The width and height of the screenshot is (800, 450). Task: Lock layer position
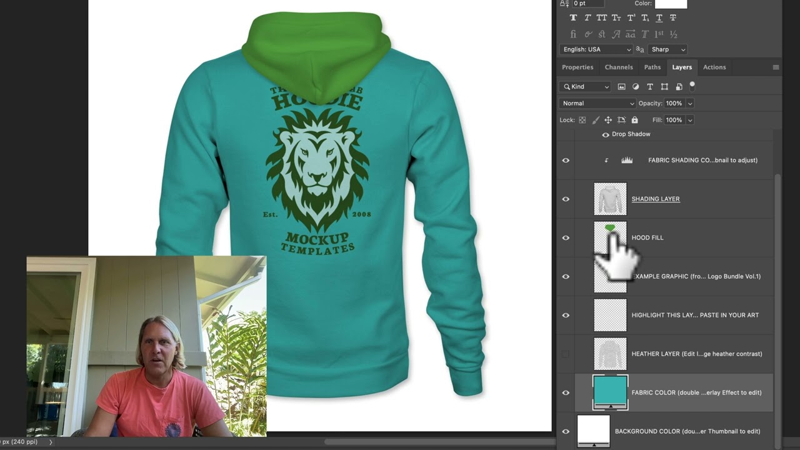[608, 120]
